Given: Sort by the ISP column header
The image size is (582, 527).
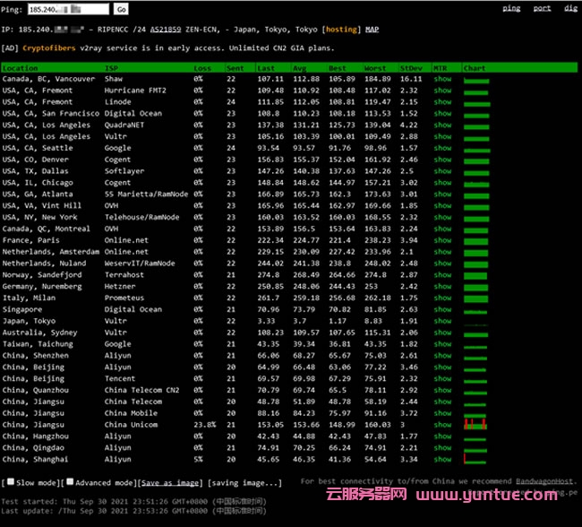Looking at the screenshot, I should tap(111, 68).
